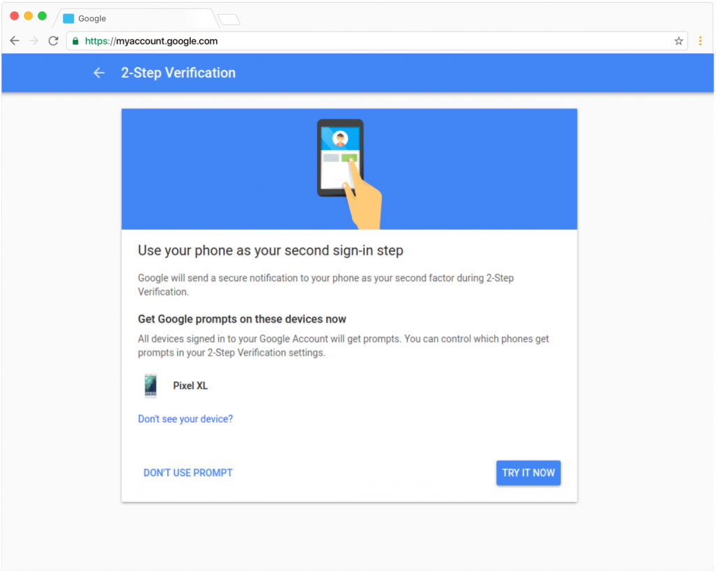Open the browser three-dot menu
Viewport: 716px width, 572px height.
(x=701, y=41)
